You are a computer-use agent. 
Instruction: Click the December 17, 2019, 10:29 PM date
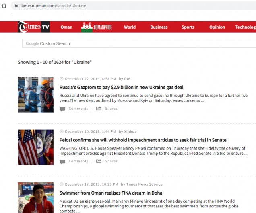(x=91, y=184)
